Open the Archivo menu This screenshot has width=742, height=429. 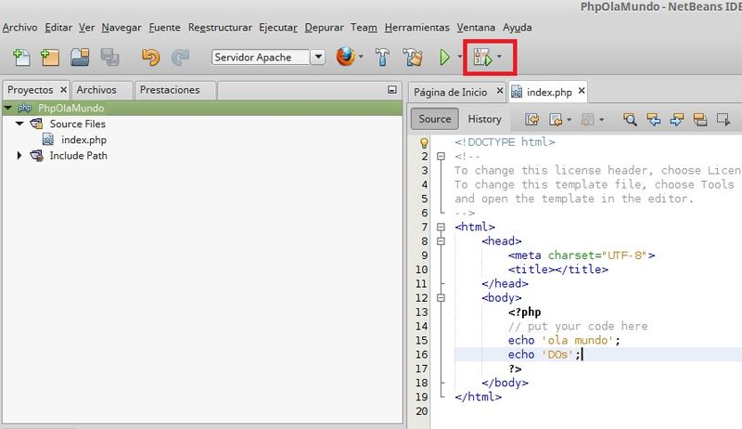click(x=19, y=28)
